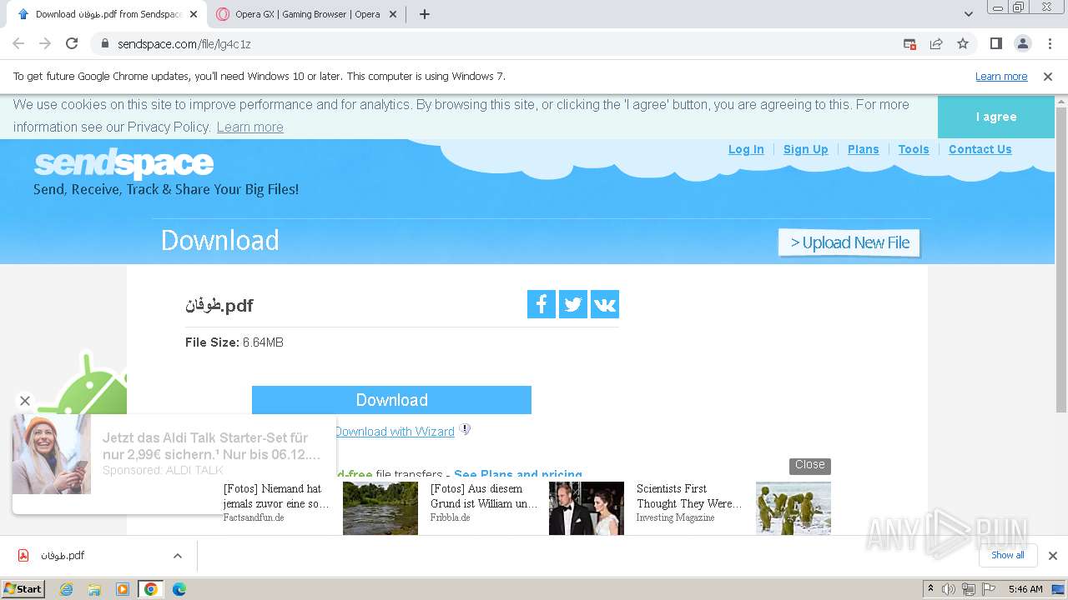Click the Wizard info hint icon
Screen dimensions: 1068x600
466,430
